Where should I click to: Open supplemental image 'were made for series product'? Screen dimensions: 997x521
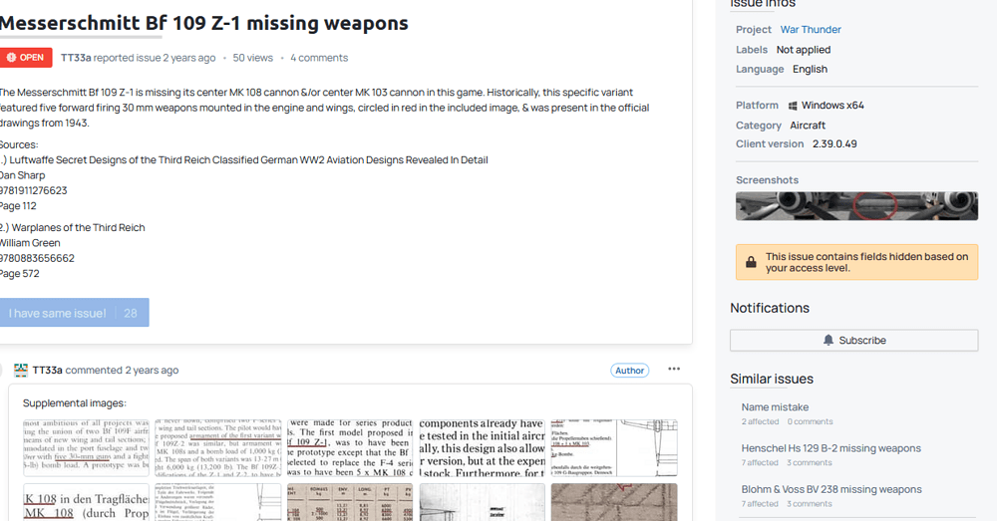(x=350, y=448)
